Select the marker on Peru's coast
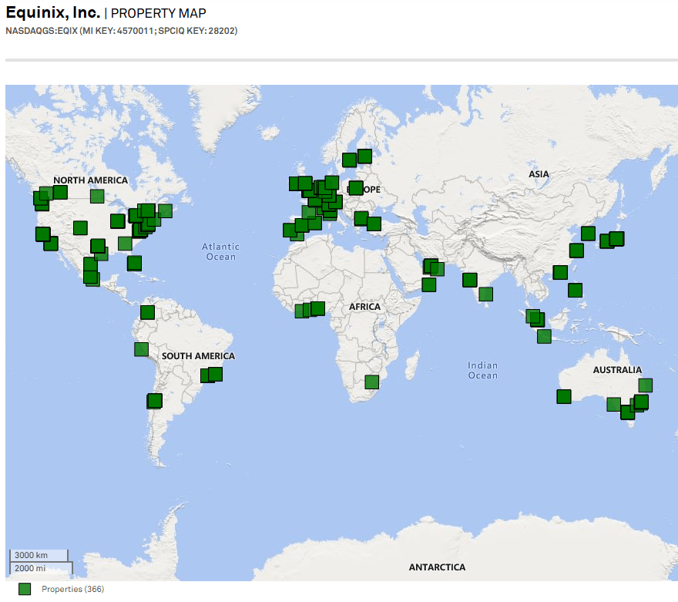The height and width of the screenshot is (602, 678). [x=141, y=349]
